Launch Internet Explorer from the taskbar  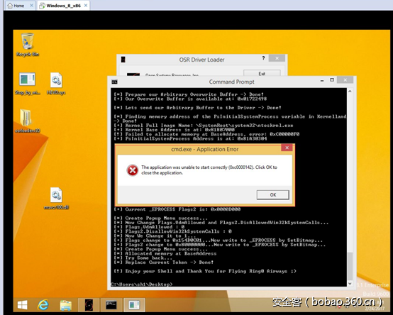[x=43, y=305]
